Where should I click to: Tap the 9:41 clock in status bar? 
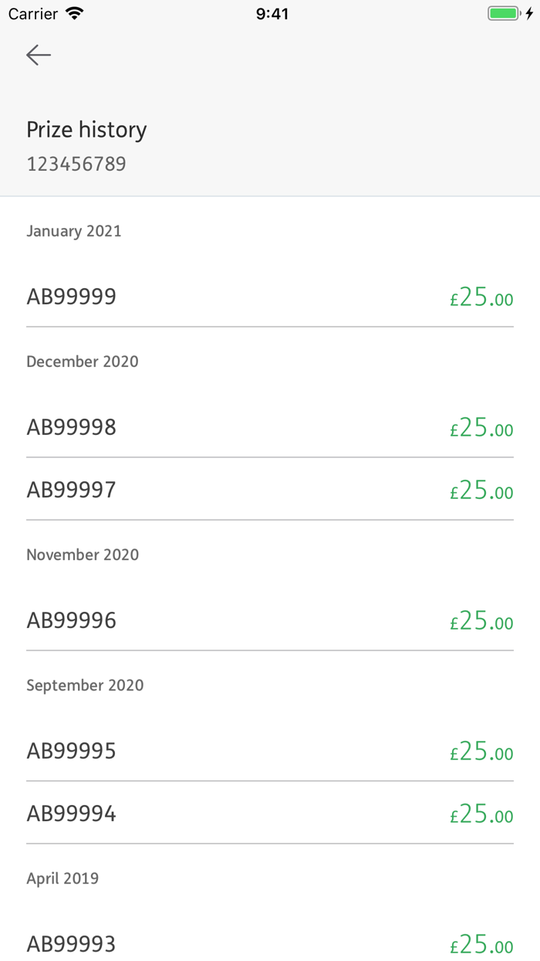point(272,14)
